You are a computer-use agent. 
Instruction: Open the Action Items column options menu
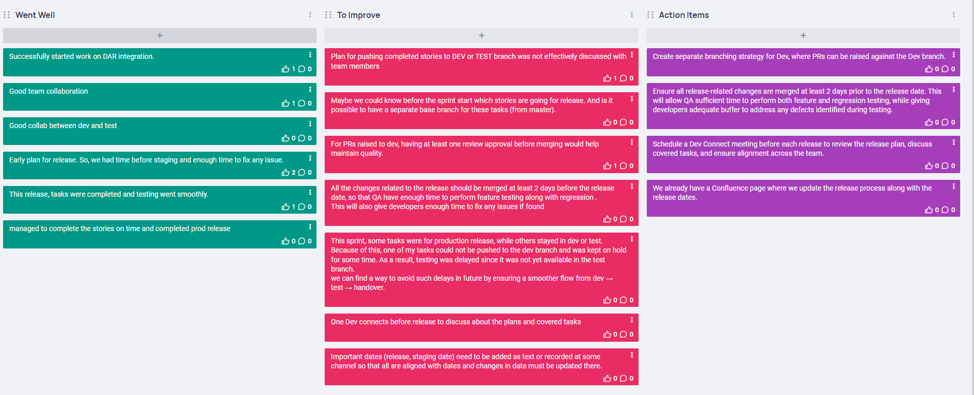point(954,15)
